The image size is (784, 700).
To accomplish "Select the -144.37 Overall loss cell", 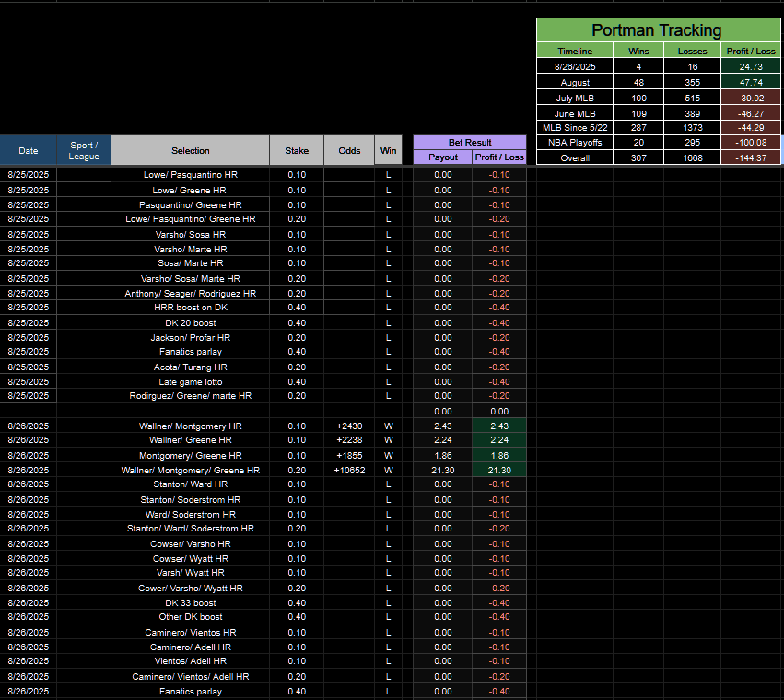I will [751, 158].
